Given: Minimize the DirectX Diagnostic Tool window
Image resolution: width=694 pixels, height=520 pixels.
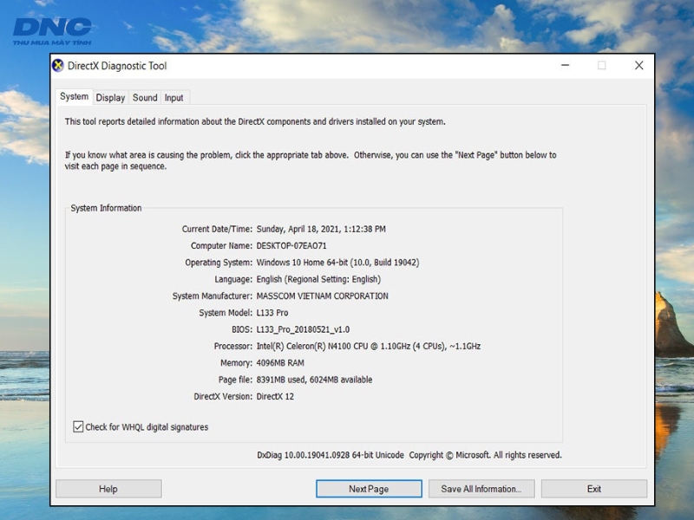Looking at the screenshot, I should (x=566, y=66).
